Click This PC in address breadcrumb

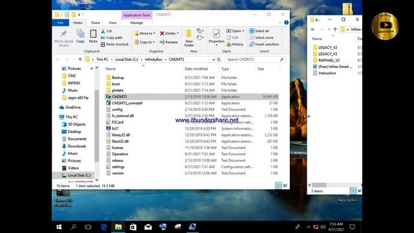(x=102, y=60)
